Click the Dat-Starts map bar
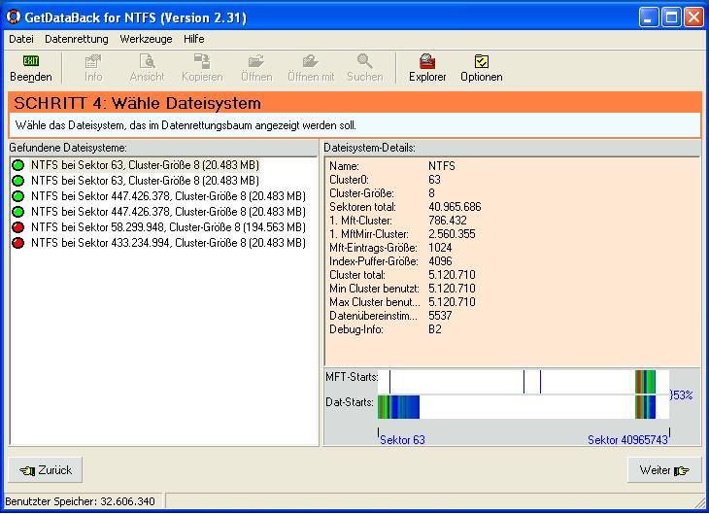The image size is (709, 514). point(523,407)
